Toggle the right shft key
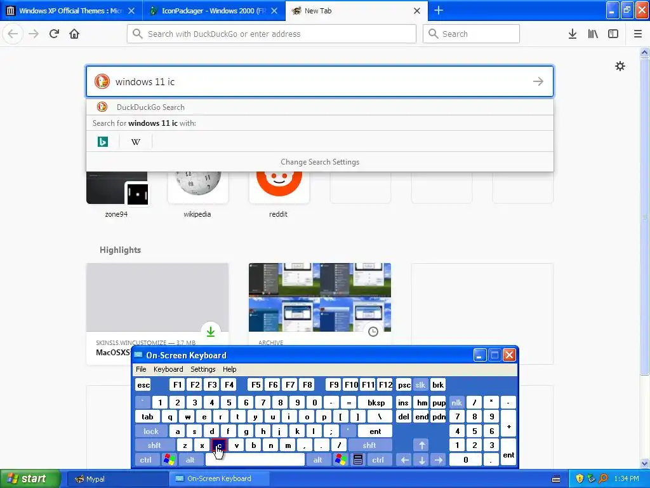This screenshot has width=650, height=488. click(370, 445)
